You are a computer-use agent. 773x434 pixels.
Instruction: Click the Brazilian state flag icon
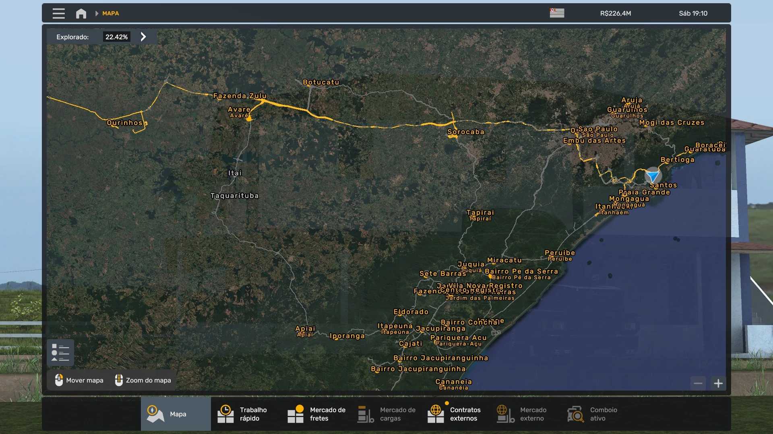(557, 13)
